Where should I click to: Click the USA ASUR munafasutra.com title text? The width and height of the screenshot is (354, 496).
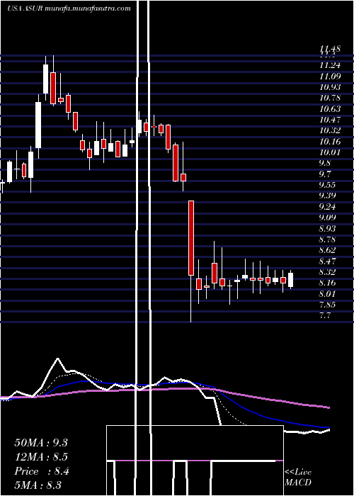(x=69, y=9)
